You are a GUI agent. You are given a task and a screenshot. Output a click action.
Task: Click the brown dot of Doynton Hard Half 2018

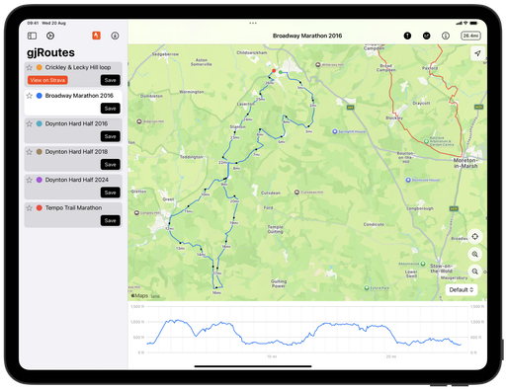[40, 152]
